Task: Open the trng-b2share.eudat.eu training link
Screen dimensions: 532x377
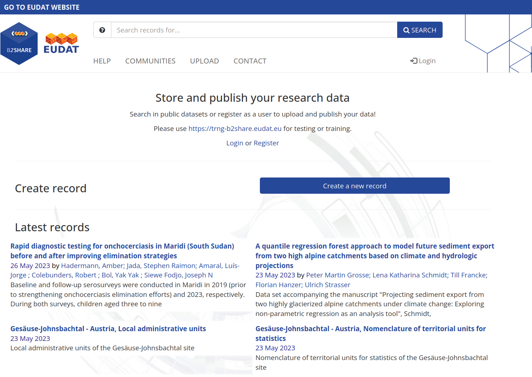Action: click(235, 128)
